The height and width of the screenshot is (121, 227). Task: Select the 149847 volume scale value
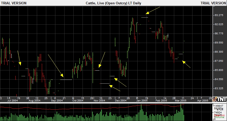219,106
